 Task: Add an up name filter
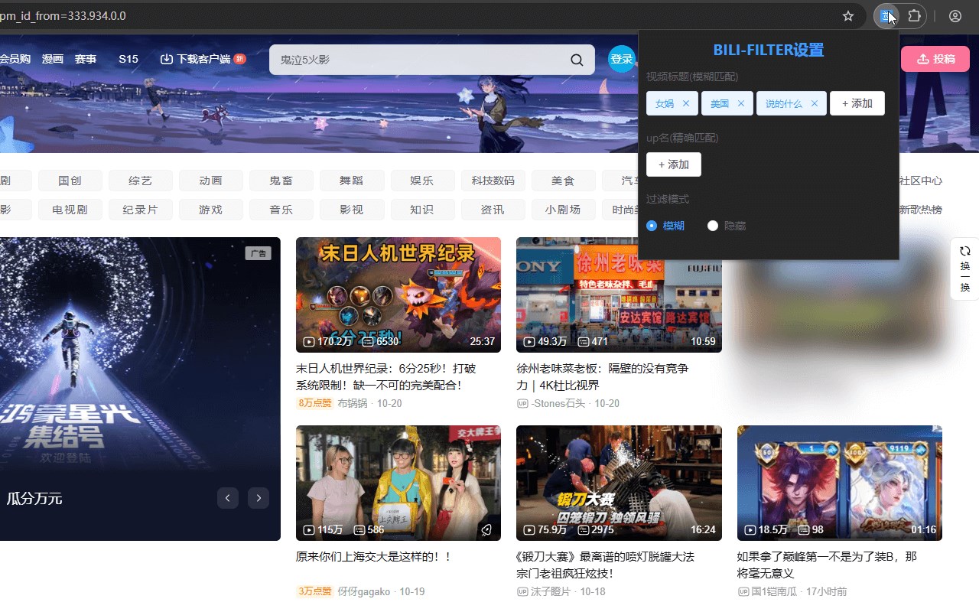pyautogui.click(x=674, y=164)
